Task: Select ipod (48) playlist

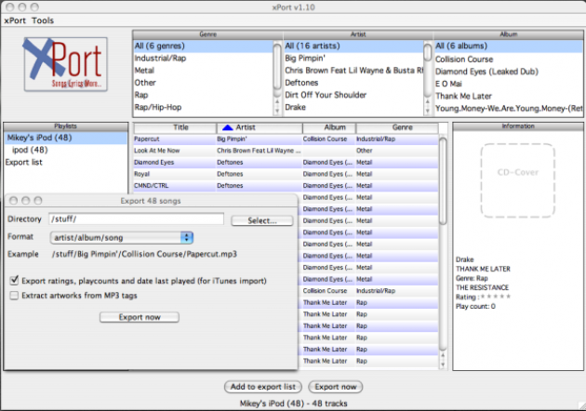Action: pos(65,151)
